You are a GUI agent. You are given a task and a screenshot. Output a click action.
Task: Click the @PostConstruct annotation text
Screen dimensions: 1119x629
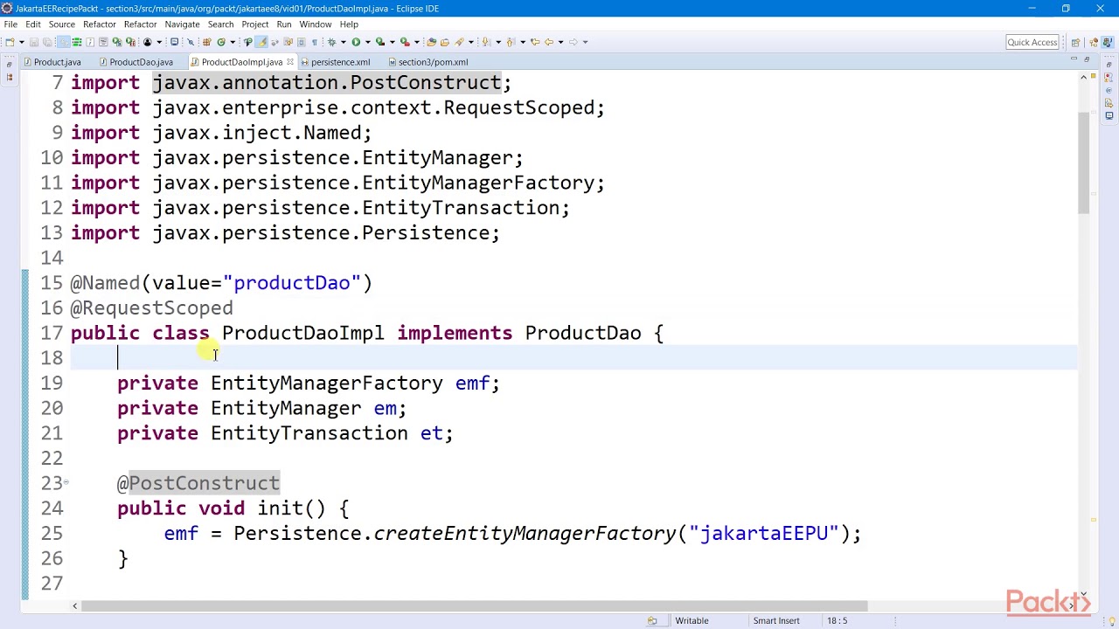[198, 483]
